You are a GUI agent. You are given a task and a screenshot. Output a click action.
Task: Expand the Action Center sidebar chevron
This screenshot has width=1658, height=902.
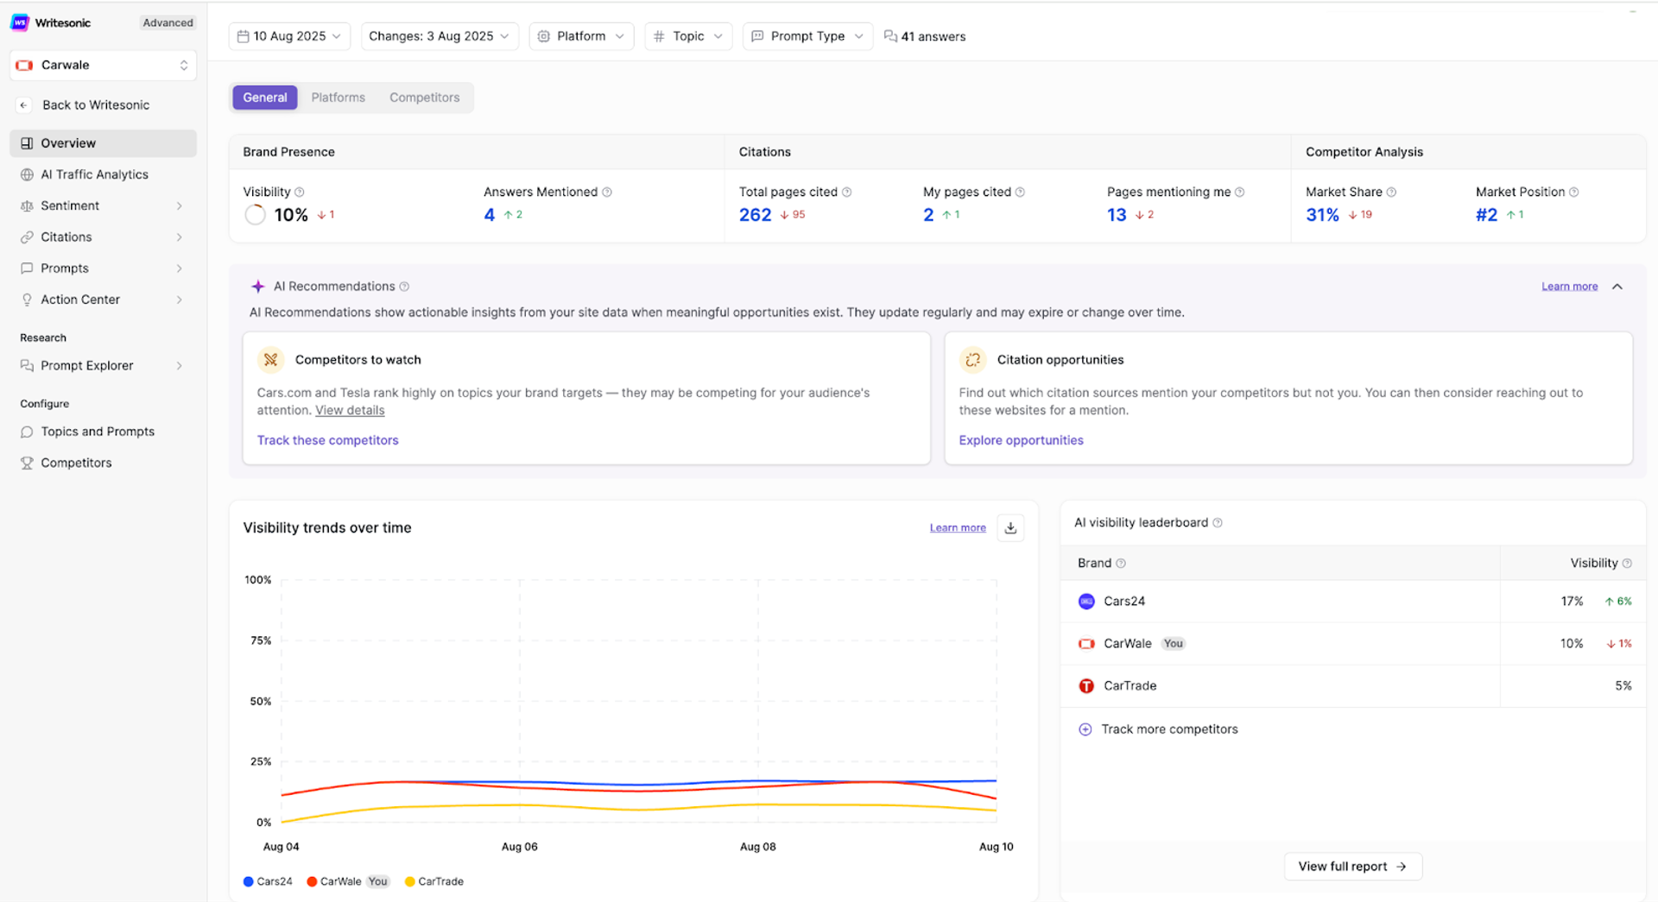tap(180, 300)
